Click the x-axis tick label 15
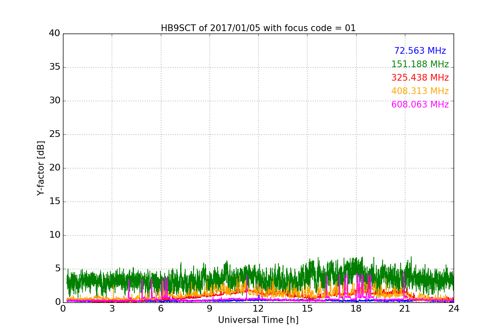 click(x=307, y=308)
